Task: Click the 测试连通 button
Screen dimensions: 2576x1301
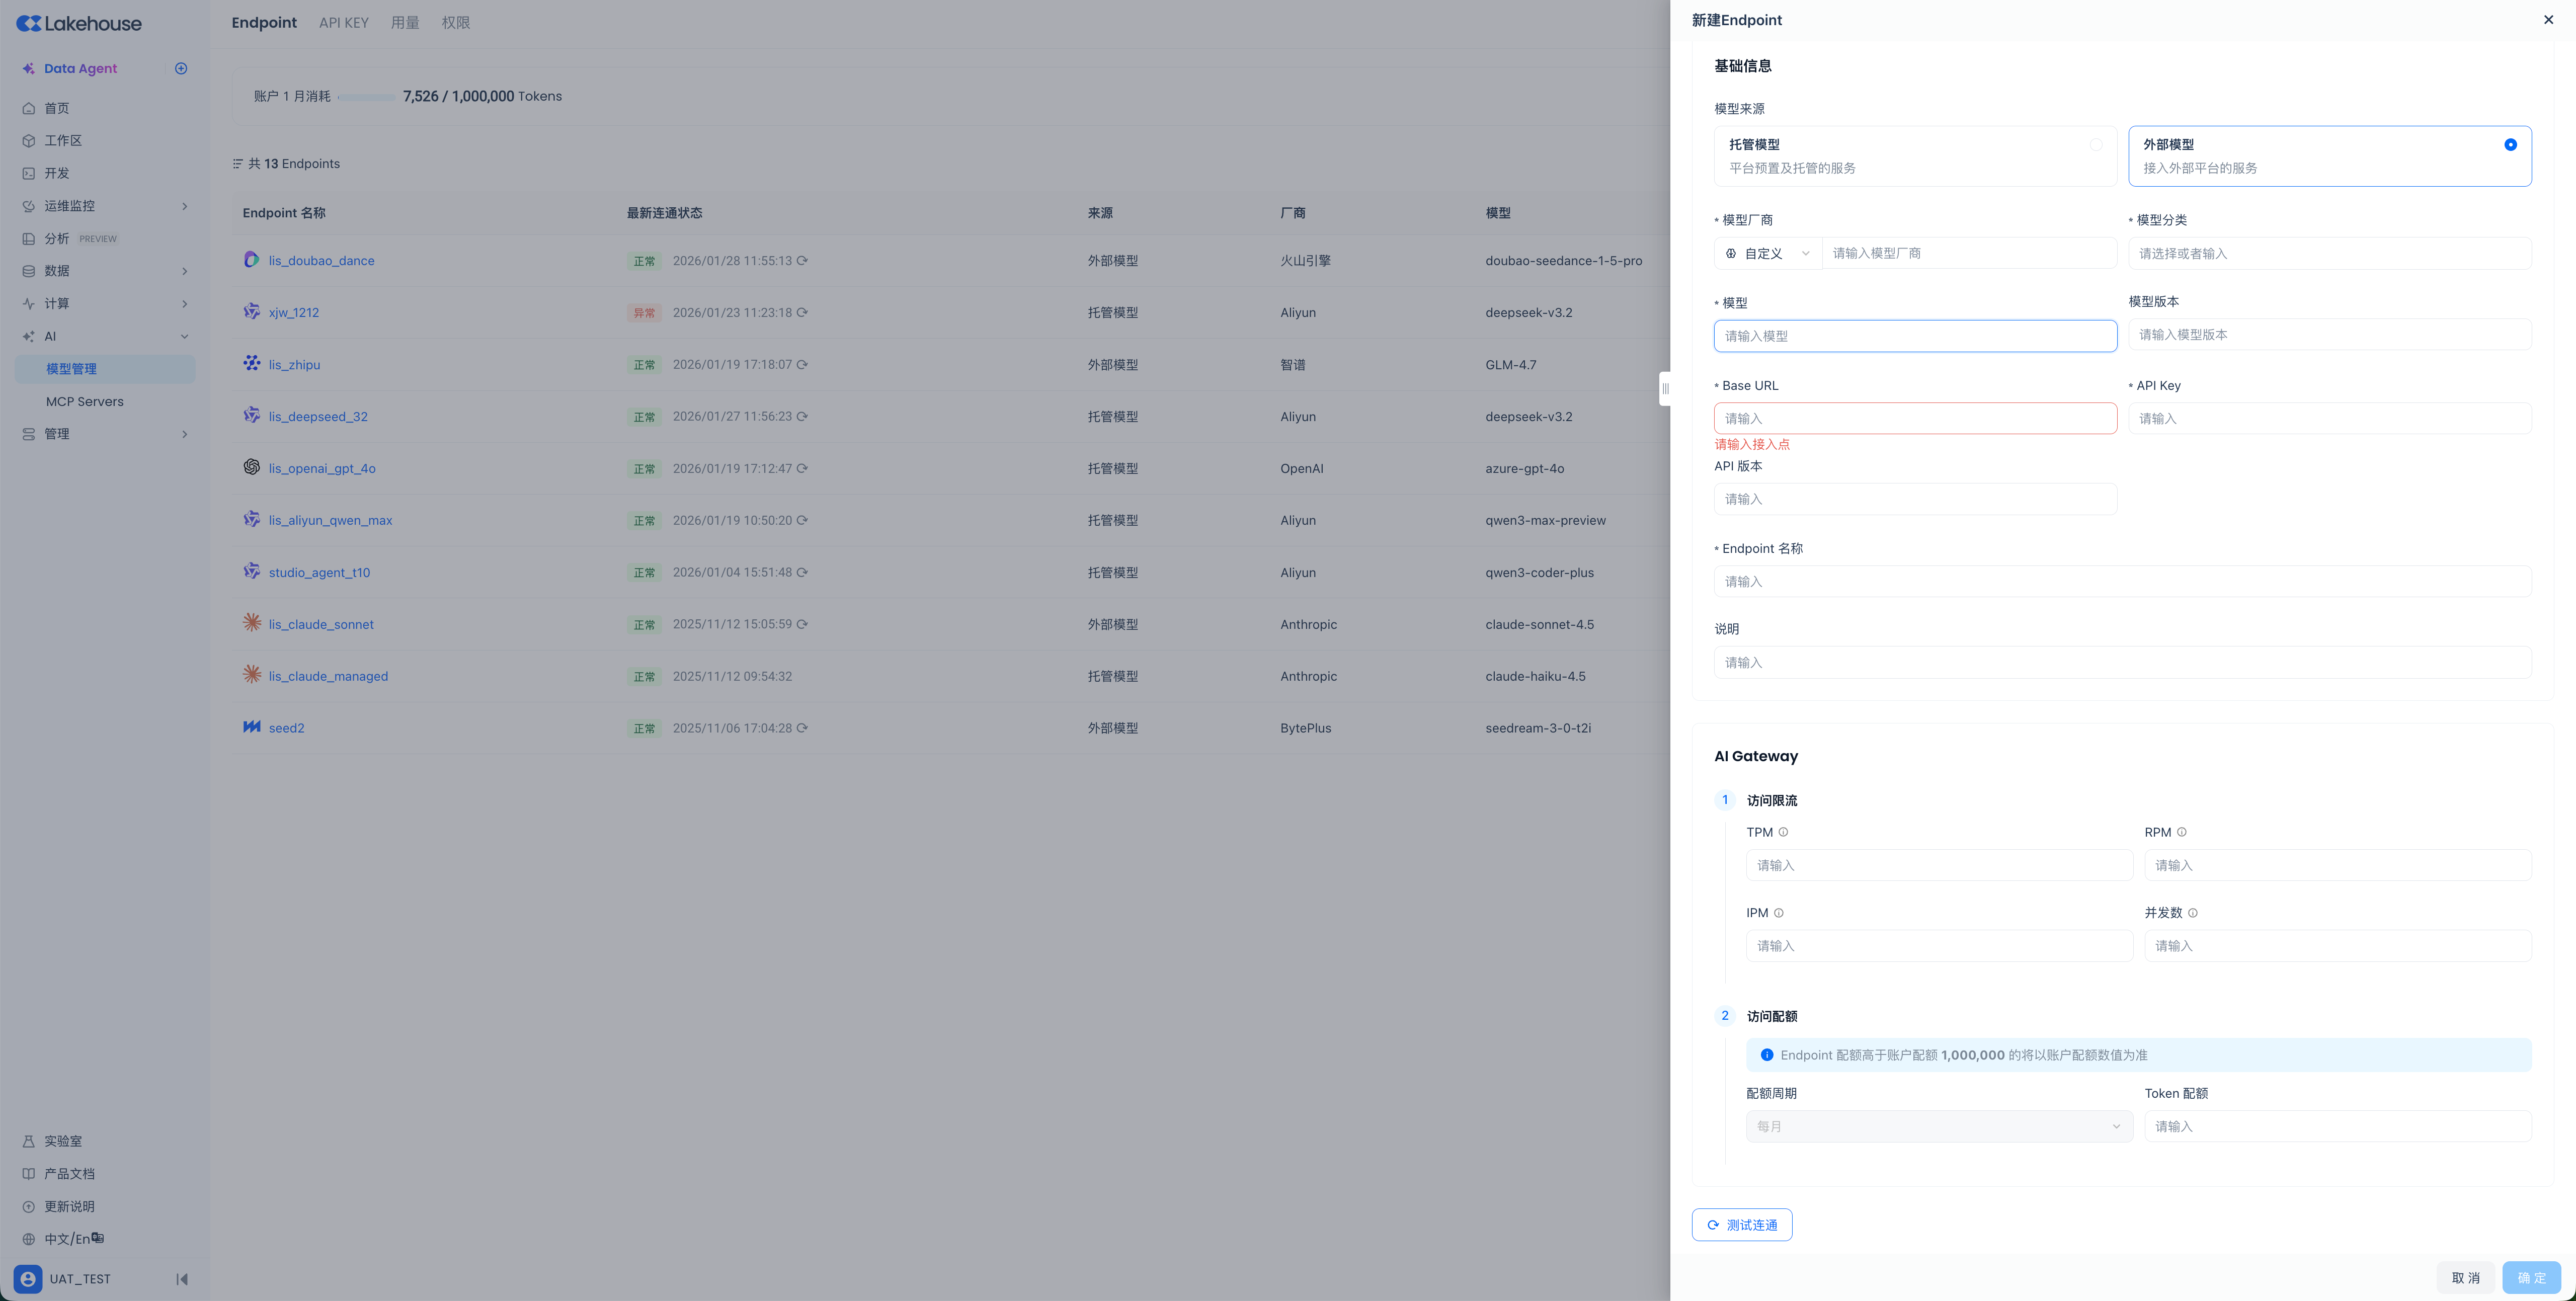Action: (x=1741, y=1225)
